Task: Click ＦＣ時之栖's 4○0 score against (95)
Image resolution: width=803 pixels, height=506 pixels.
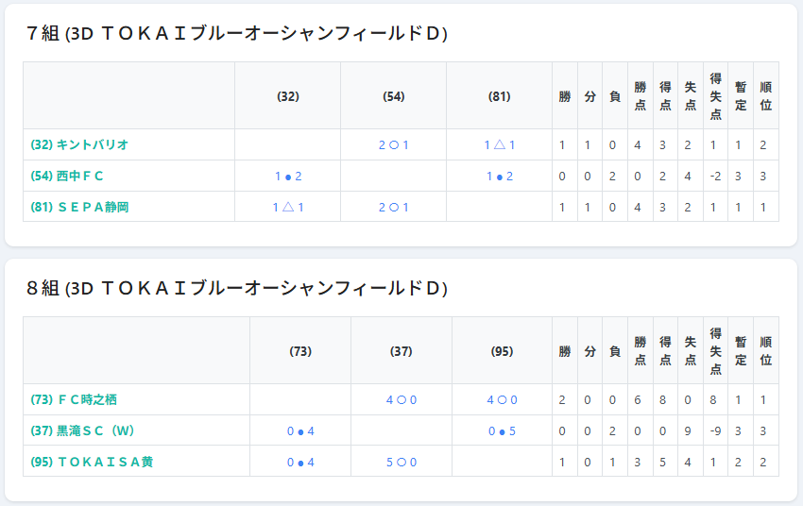Action: point(502,400)
